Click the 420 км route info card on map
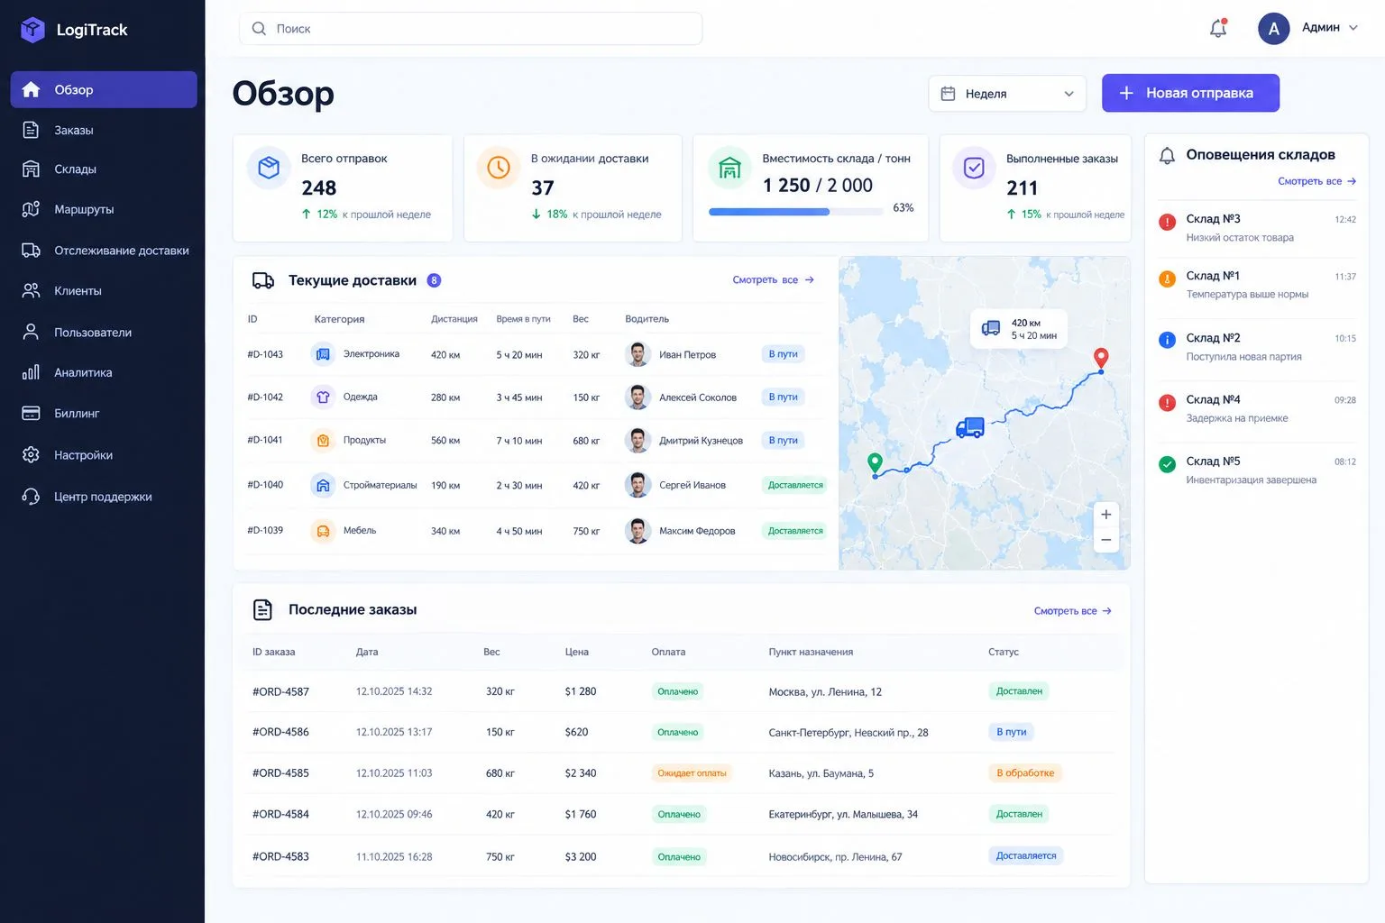 click(1019, 329)
